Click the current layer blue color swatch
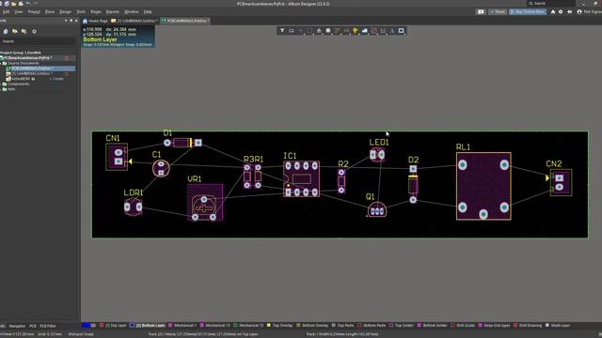The image size is (602, 338). tap(86, 326)
